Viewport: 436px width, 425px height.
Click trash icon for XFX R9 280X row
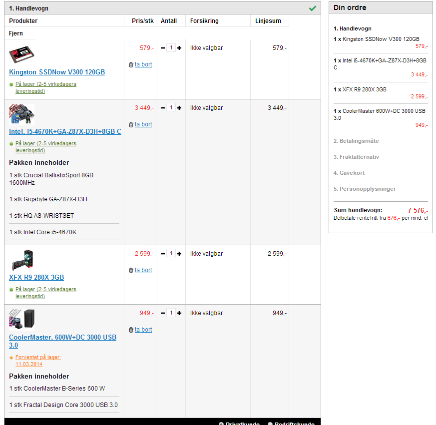(x=131, y=270)
